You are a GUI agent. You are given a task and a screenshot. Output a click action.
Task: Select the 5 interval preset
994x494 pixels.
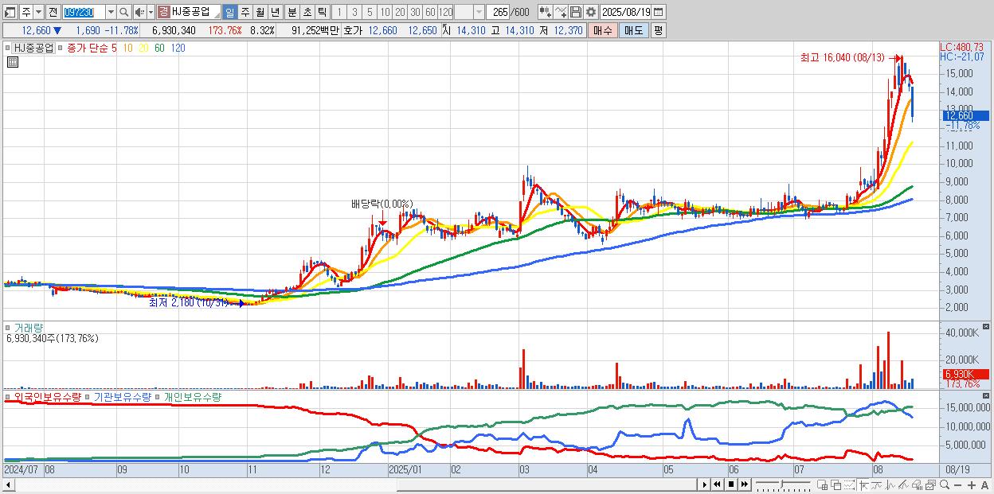click(x=369, y=12)
